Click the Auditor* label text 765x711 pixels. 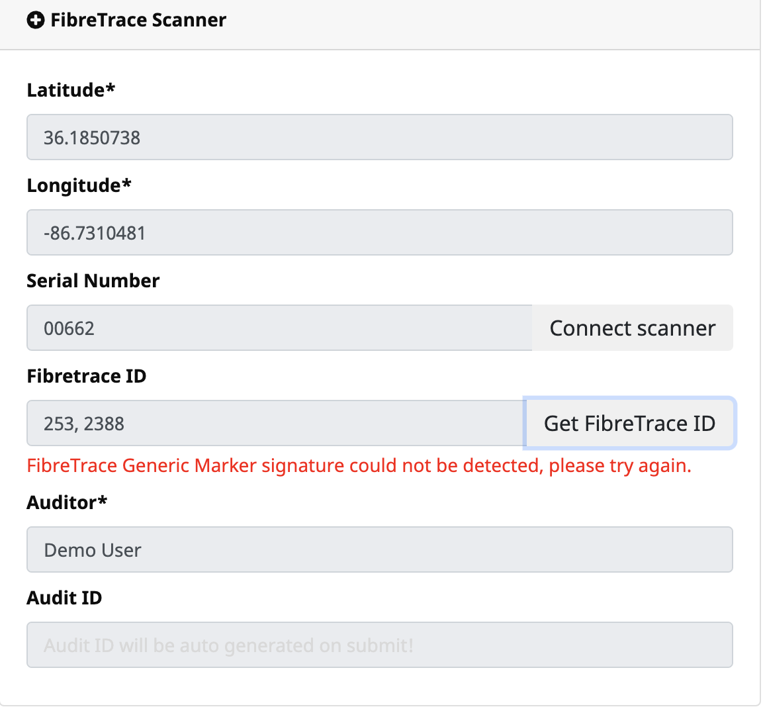pos(67,502)
